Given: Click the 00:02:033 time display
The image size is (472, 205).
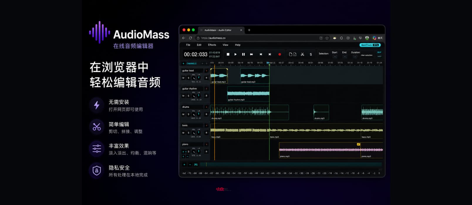Looking at the screenshot, I should pos(195,54).
